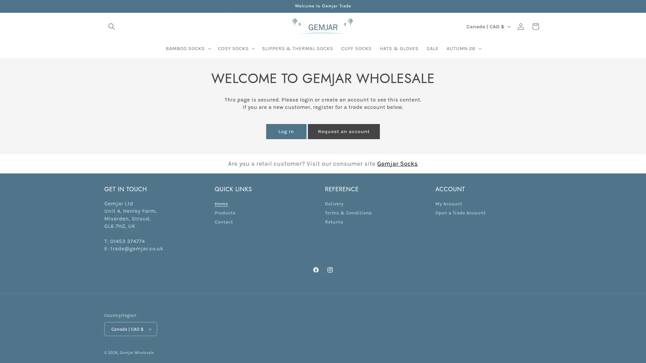
Task: Open the Open a Trade Account link
Action: [x=460, y=213]
